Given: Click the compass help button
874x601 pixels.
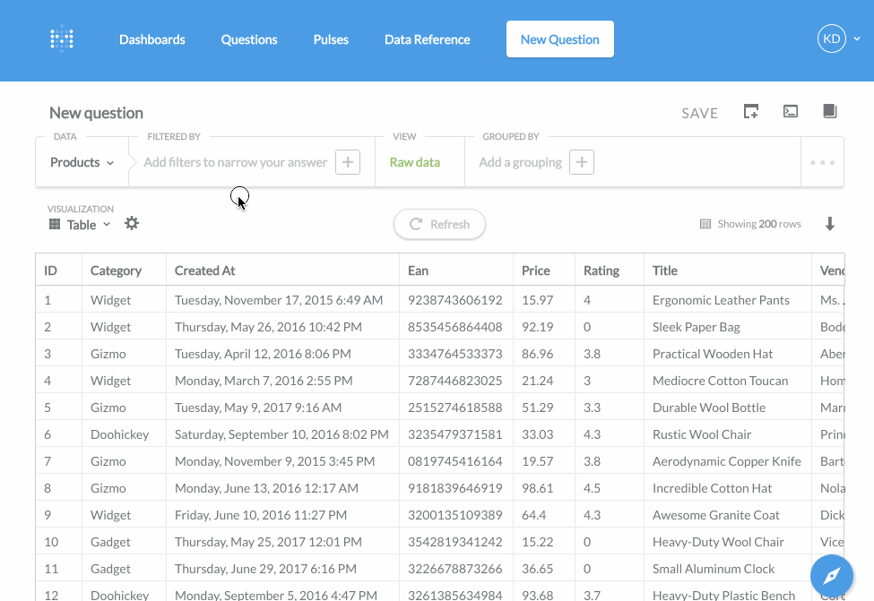Looking at the screenshot, I should [x=832, y=576].
